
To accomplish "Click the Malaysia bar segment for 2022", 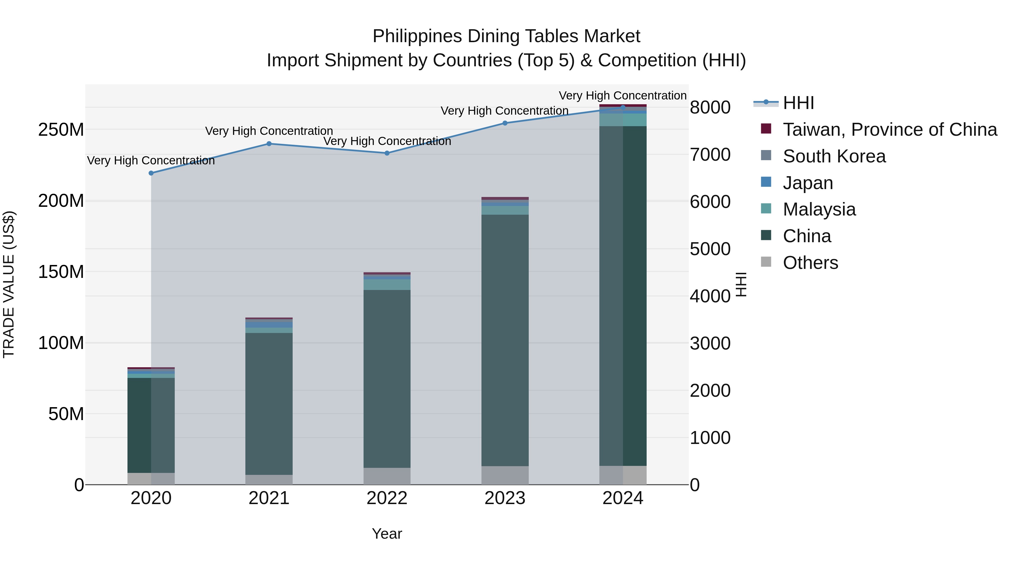I will pyautogui.click(x=387, y=285).
